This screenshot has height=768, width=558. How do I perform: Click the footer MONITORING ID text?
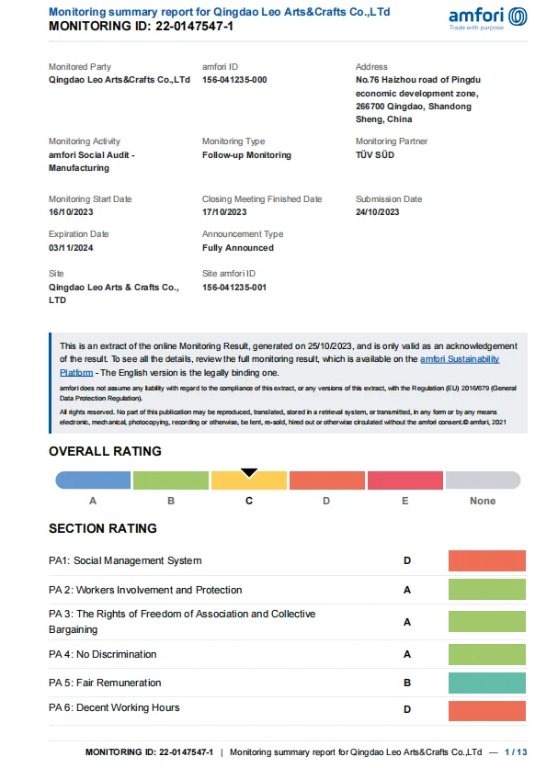149,752
